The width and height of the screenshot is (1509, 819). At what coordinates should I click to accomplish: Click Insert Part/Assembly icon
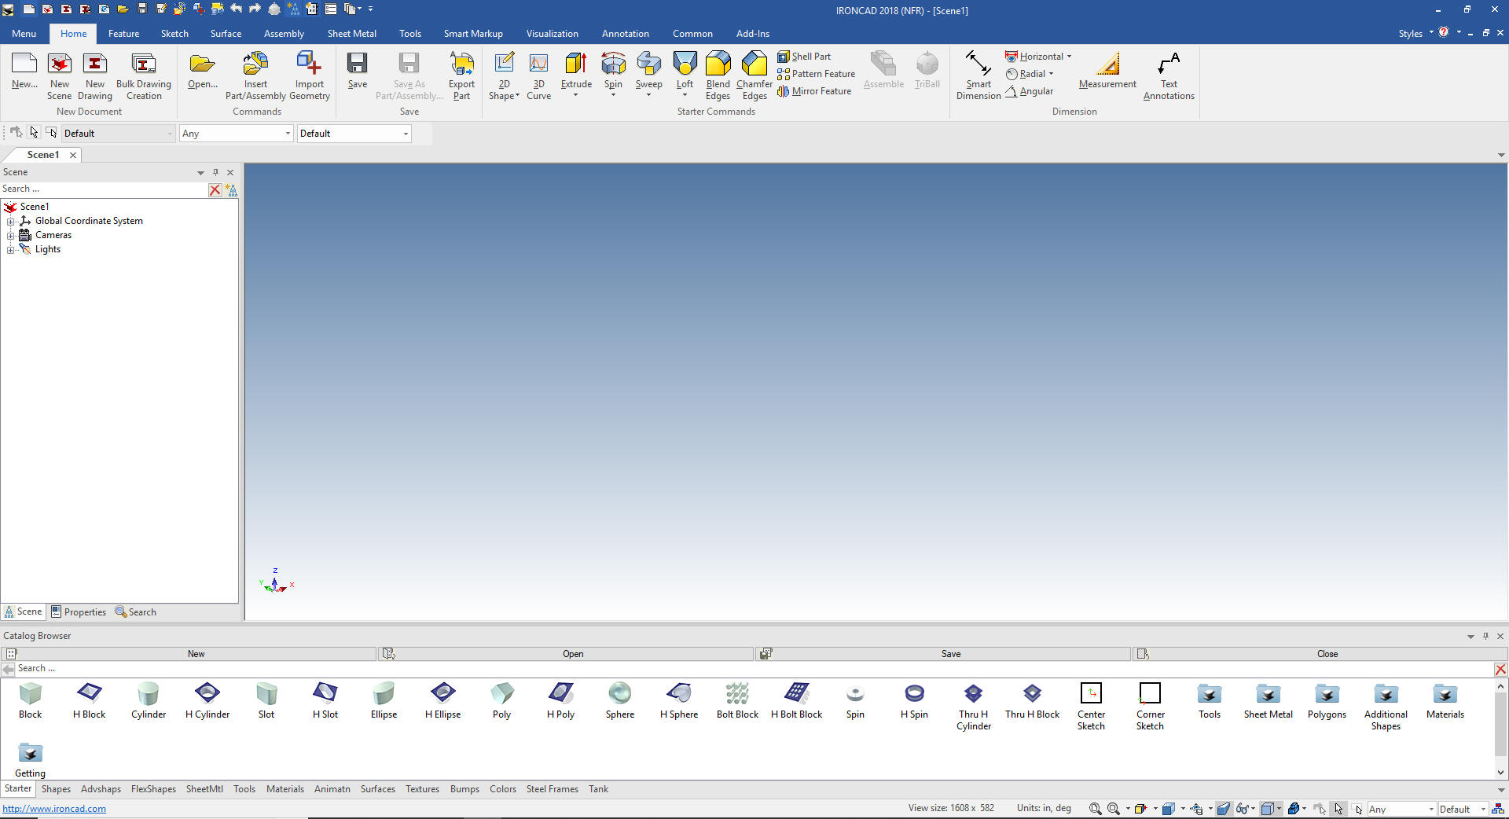pyautogui.click(x=255, y=76)
